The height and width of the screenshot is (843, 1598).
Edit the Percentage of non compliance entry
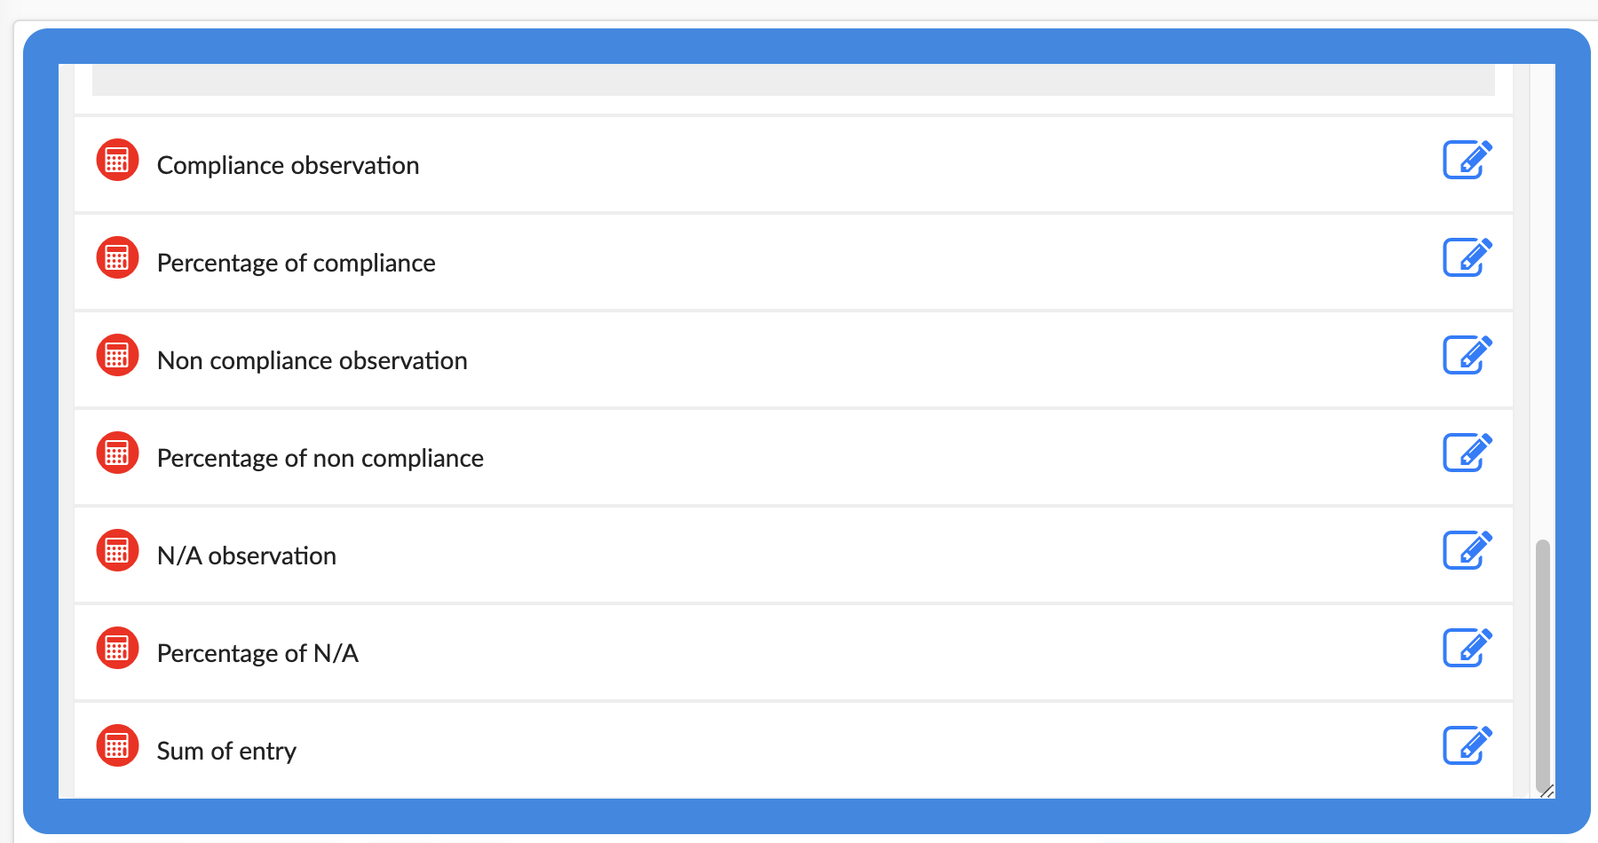coord(1467,453)
